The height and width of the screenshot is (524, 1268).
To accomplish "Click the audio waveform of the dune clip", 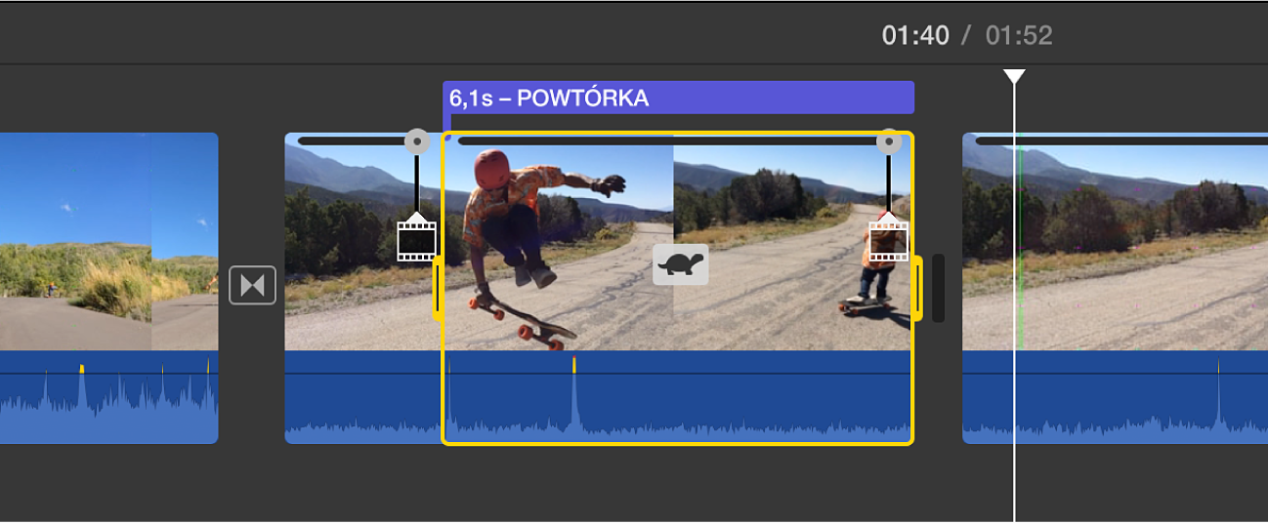I will 108,397.
